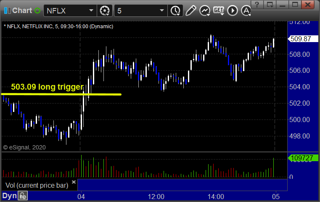Click the pop-out window button in title bar
The image size is (320, 202).
click(270, 5)
